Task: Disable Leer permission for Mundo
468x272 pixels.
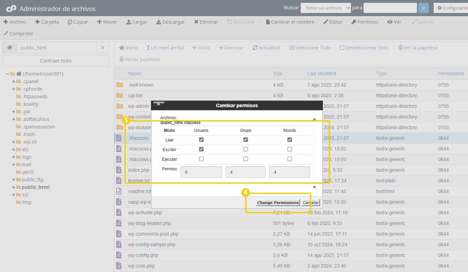Action: 290,139
